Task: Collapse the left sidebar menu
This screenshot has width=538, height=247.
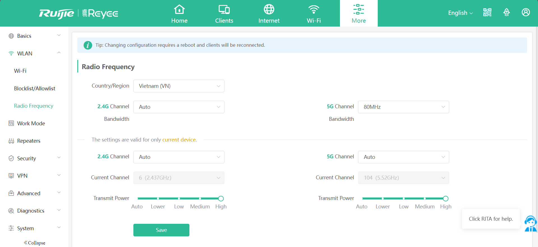Action: (x=34, y=243)
